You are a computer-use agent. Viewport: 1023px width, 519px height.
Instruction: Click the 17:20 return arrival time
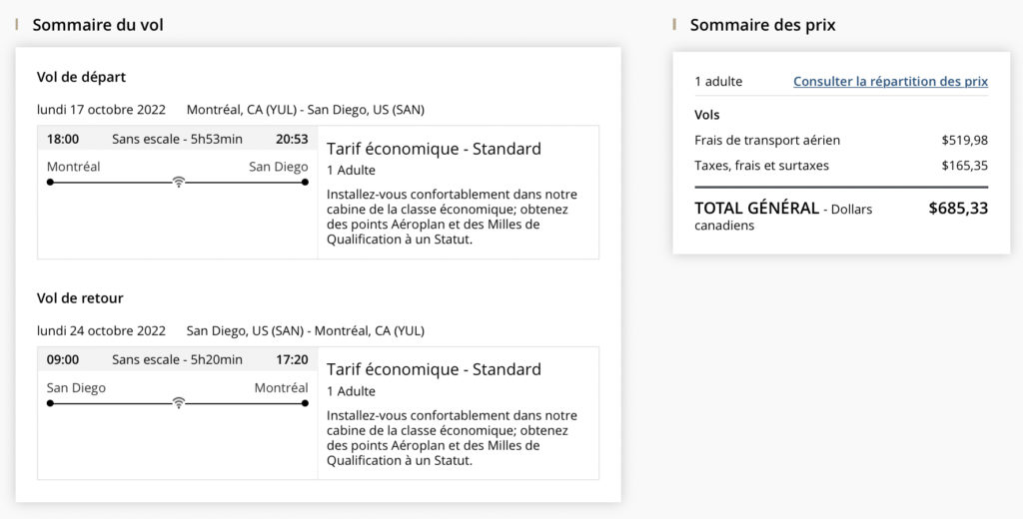click(x=292, y=359)
